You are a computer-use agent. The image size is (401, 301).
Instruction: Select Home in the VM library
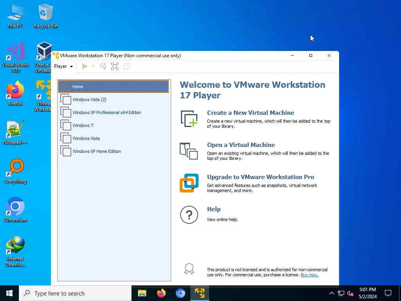pyautogui.click(x=113, y=87)
